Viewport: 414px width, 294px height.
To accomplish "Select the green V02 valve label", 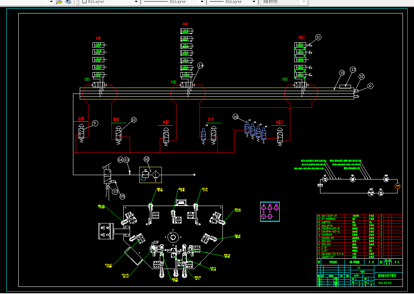I will pyautogui.click(x=173, y=82).
